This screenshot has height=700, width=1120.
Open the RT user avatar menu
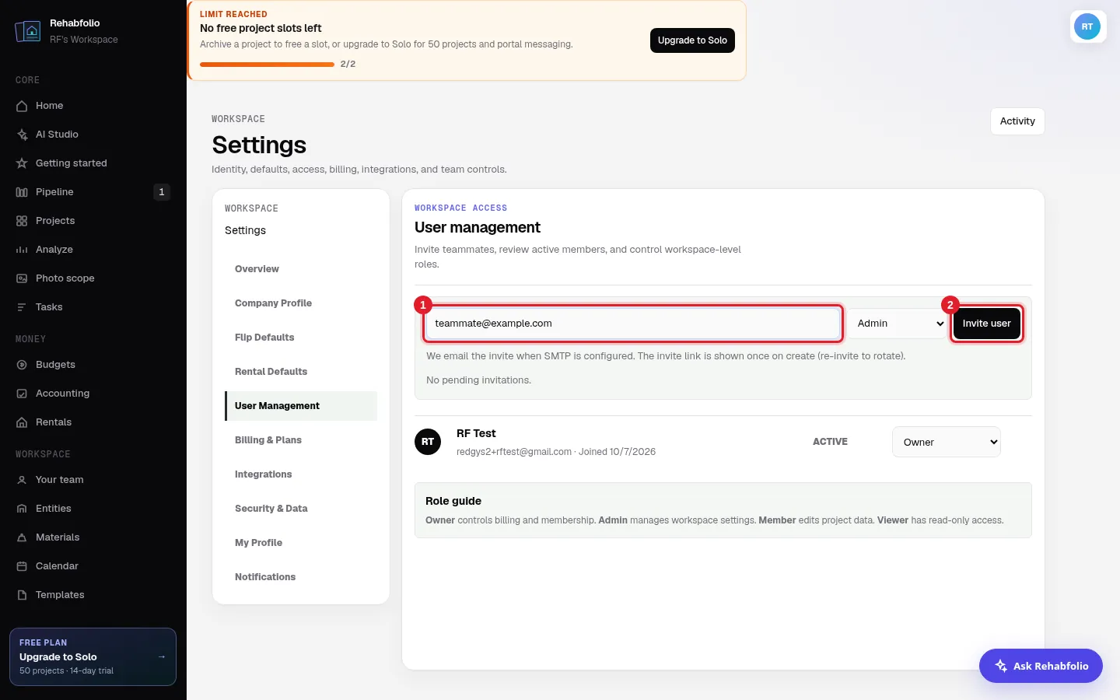(1087, 26)
